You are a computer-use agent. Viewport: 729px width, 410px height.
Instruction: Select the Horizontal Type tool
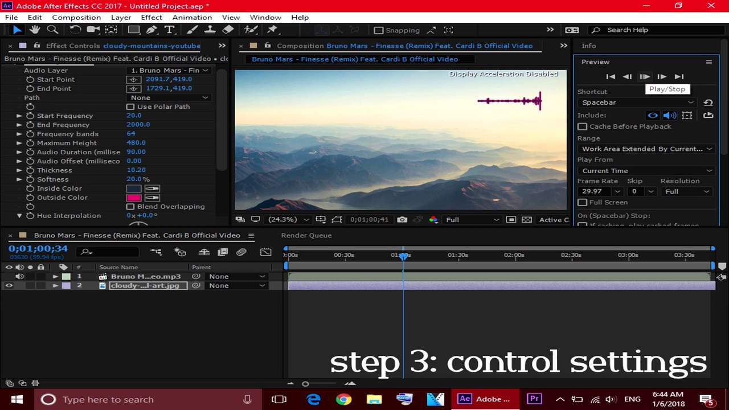[169, 30]
